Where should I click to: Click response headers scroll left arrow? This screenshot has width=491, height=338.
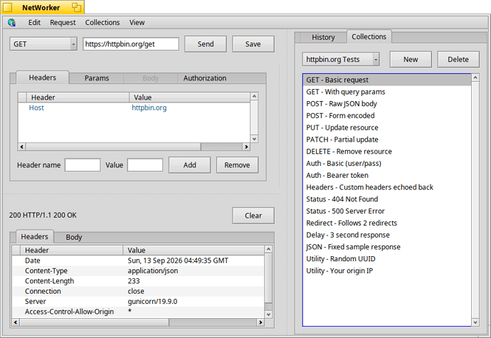[16, 322]
